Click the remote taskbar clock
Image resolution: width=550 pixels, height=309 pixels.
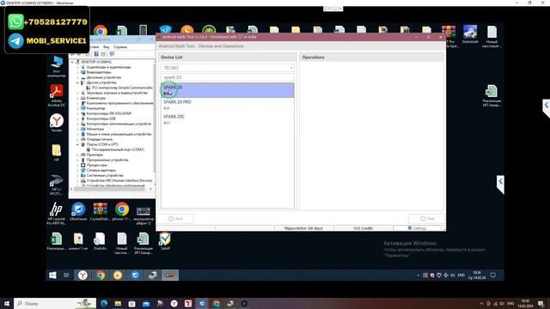(477, 276)
